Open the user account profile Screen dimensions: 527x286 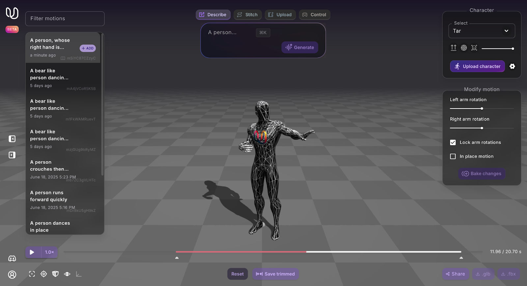(x=12, y=274)
